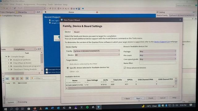The height and width of the screenshot is (111, 198).
Task: Toggle the critical warning filter icon
Action: (17, 78)
